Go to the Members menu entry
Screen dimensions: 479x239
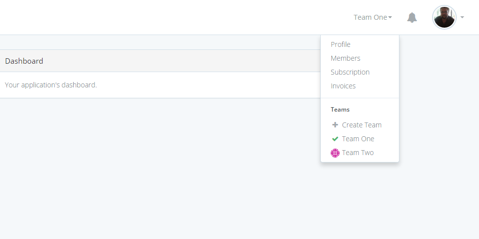346,58
